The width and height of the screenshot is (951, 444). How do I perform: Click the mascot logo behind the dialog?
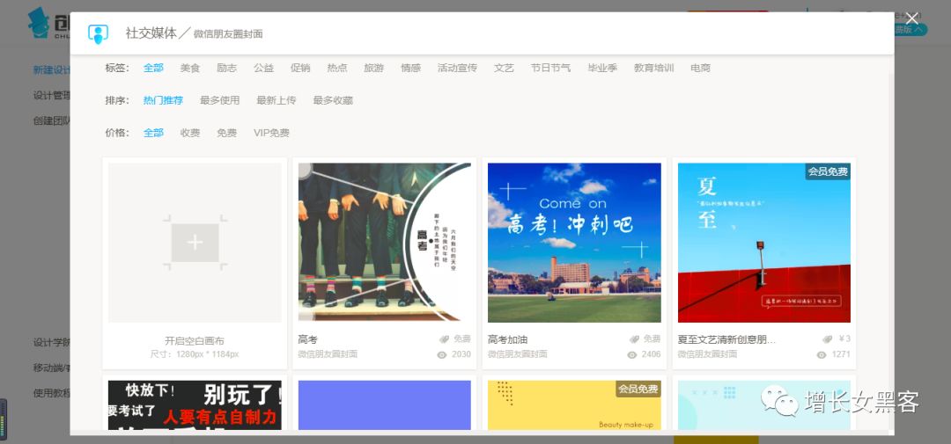[38, 23]
